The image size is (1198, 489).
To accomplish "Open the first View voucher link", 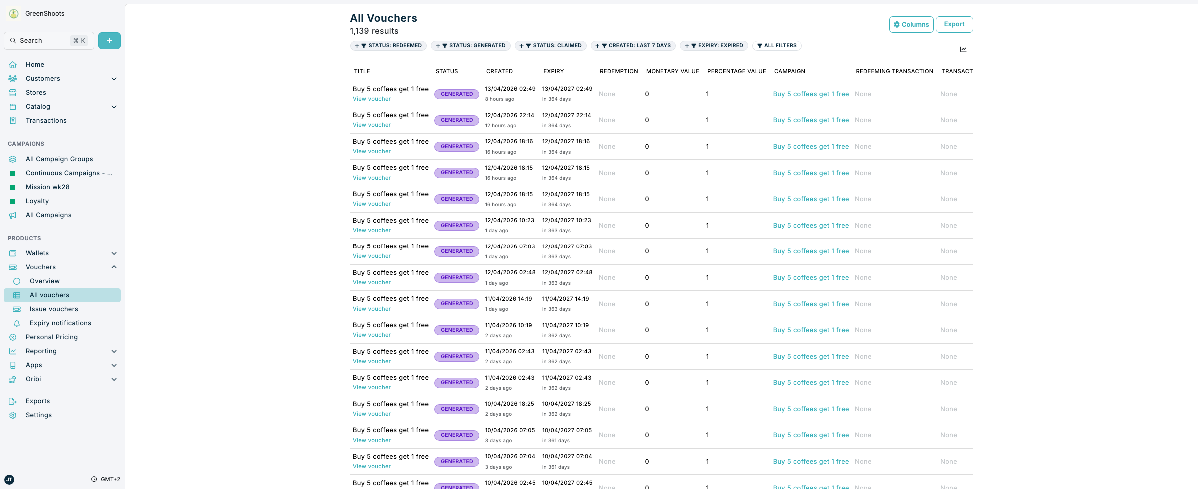I will [371, 99].
